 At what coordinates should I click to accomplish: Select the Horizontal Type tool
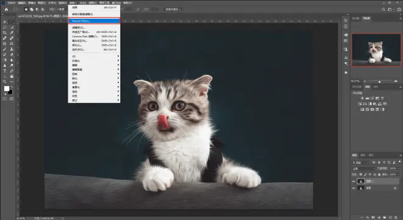[x=5, y=71]
